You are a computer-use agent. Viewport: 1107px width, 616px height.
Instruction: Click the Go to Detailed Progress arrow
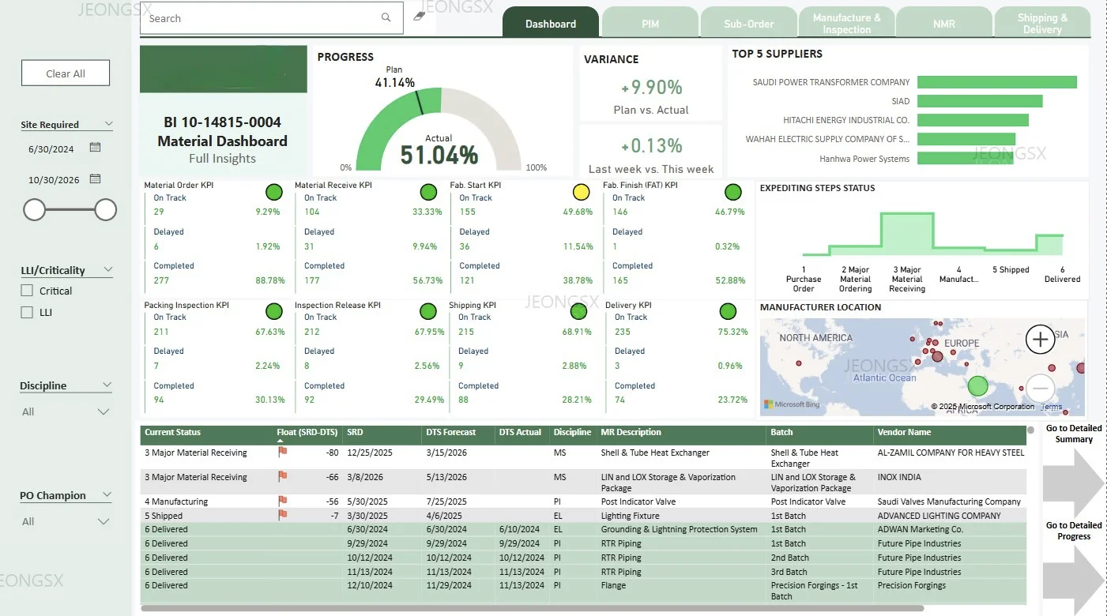coord(1074,579)
